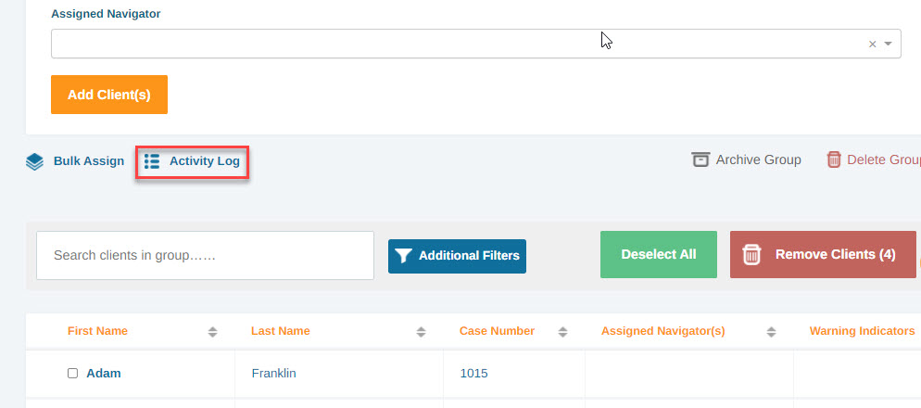Click the green Deselect All button
921x408 pixels.
(x=659, y=255)
